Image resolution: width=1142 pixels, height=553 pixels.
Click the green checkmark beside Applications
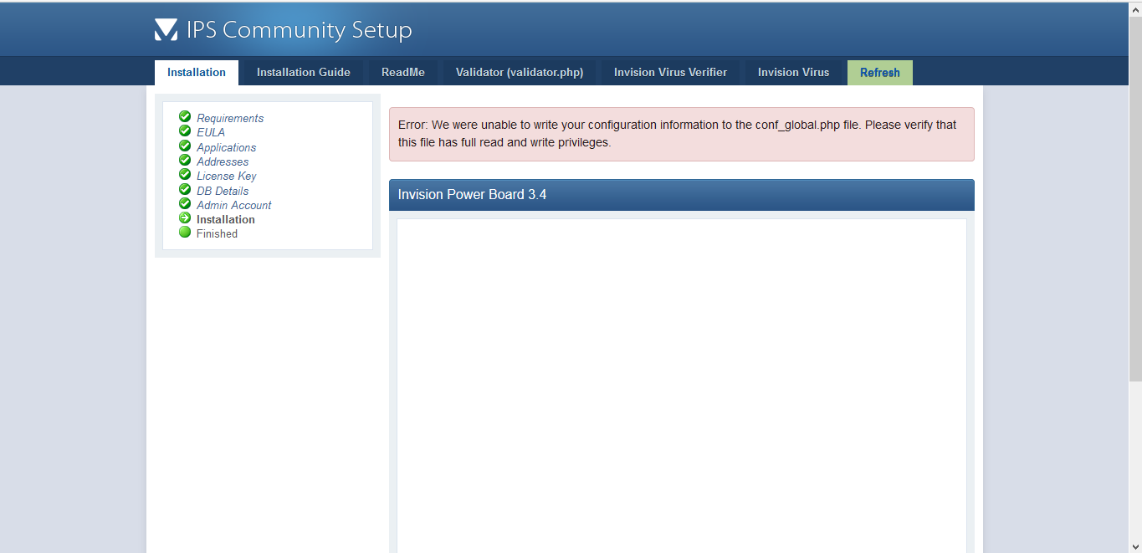185,146
